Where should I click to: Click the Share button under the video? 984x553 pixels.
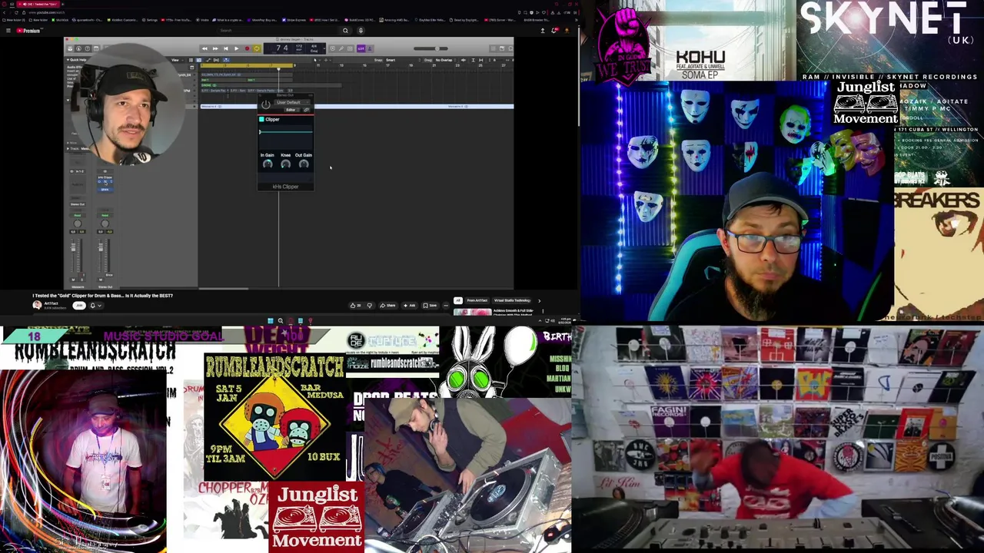pos(387,305)
